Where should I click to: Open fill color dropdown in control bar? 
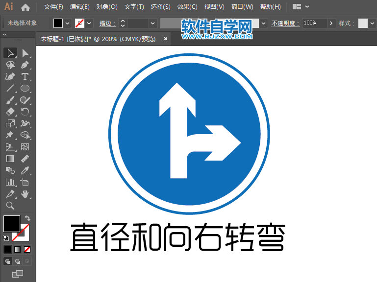[x=68, y=23]
